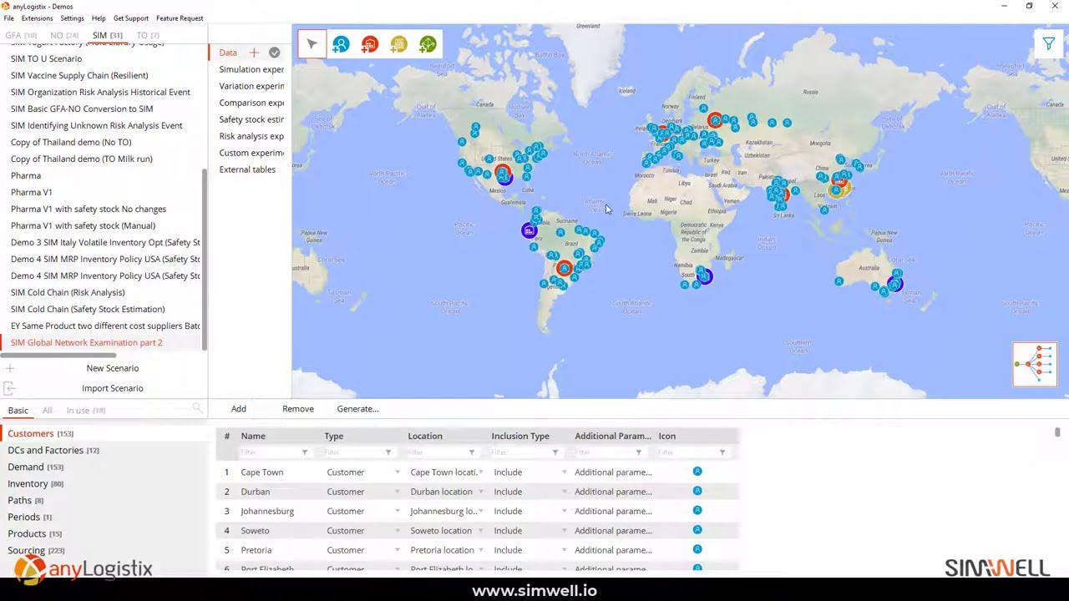Open the Get Support menu
Screen dimensions: 1069x601
coord(130,18)
